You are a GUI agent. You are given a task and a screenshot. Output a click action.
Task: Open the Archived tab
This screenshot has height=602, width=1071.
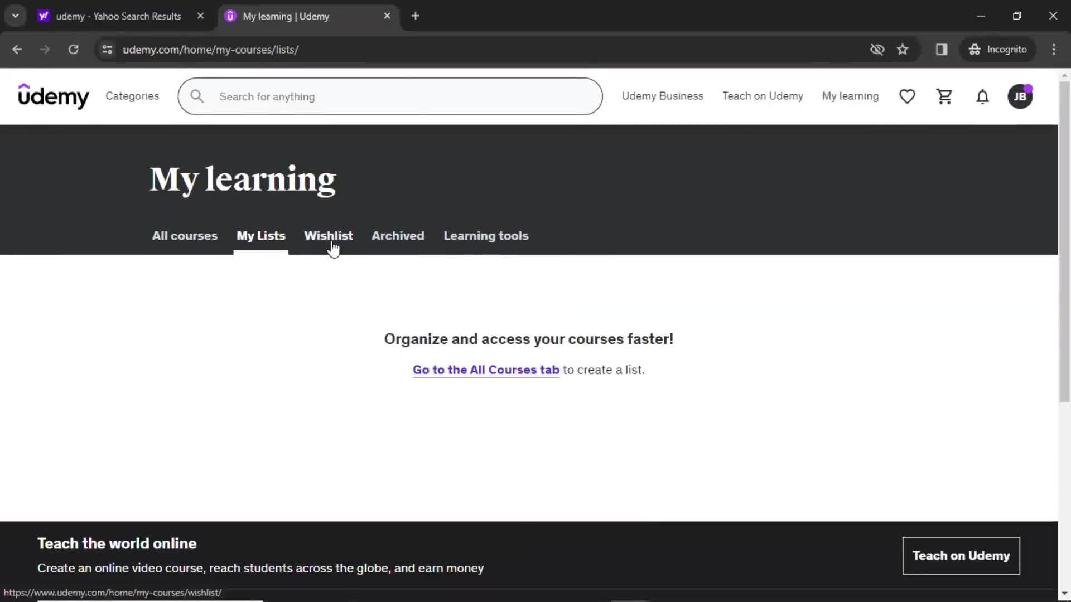coord(398,236)
